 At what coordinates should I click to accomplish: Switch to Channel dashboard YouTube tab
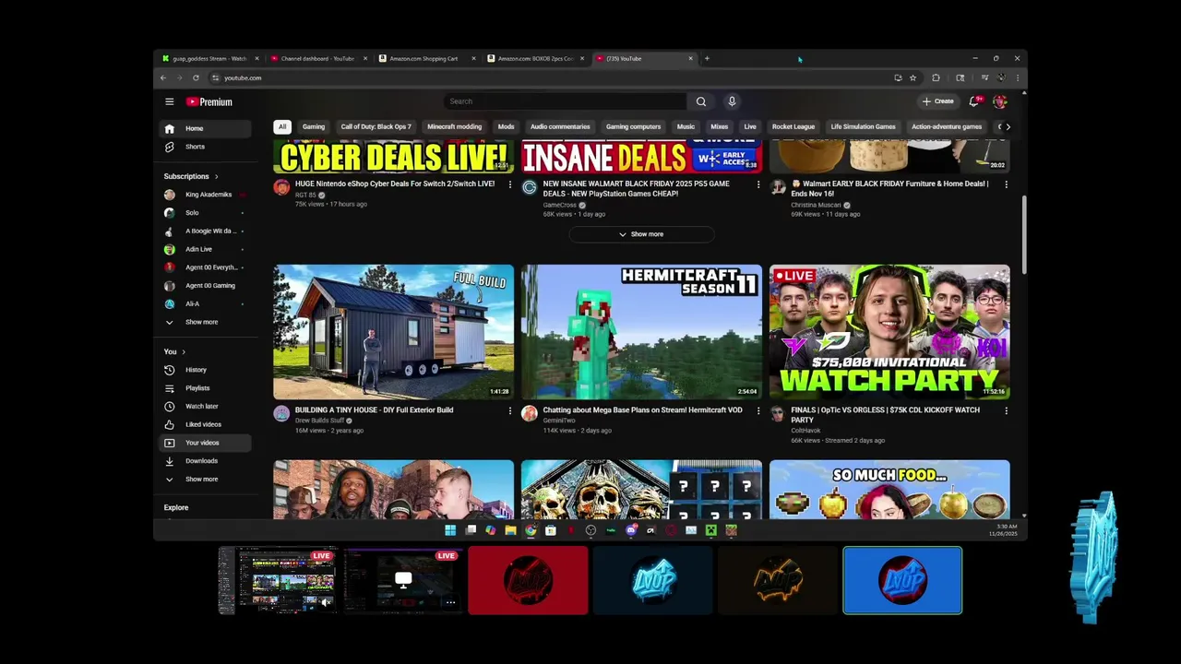point(317,58)
